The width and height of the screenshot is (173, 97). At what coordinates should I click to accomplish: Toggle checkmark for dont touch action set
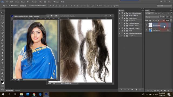point(120,36)
